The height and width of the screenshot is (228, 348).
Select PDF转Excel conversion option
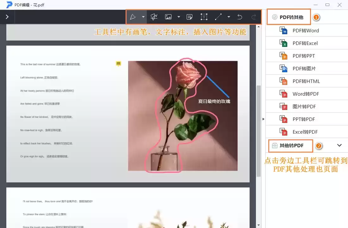305,43
